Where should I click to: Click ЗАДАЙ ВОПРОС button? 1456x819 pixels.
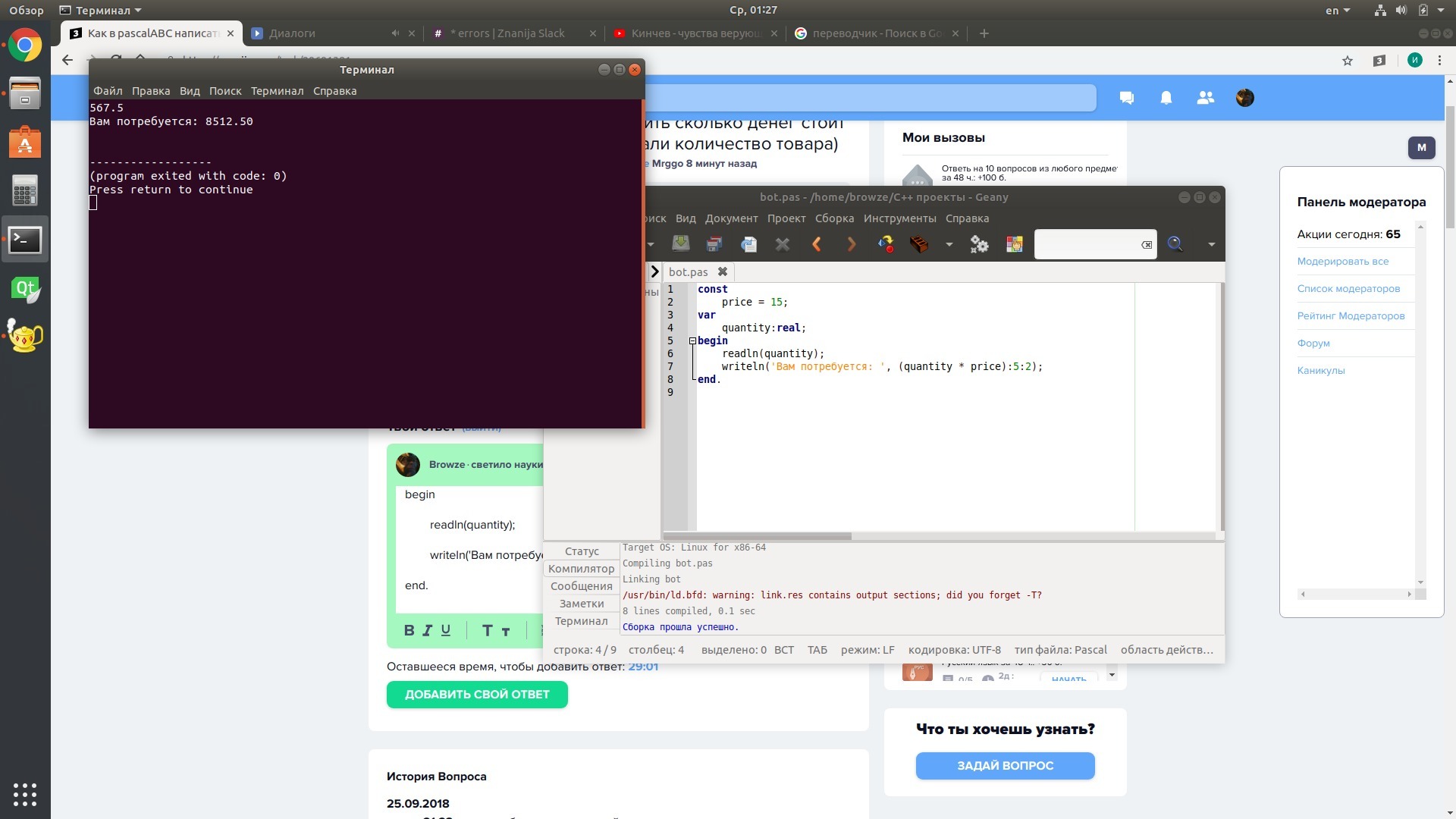click(1005, 766)
